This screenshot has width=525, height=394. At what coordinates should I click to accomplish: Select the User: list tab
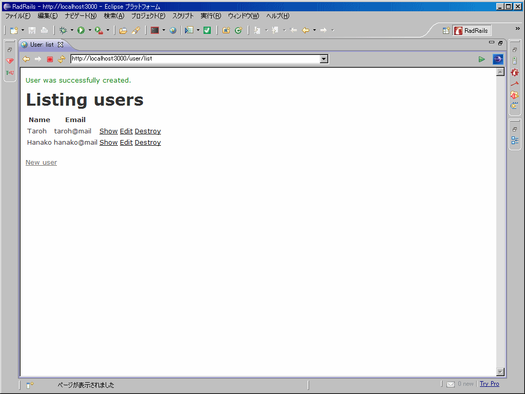point(42,45)
